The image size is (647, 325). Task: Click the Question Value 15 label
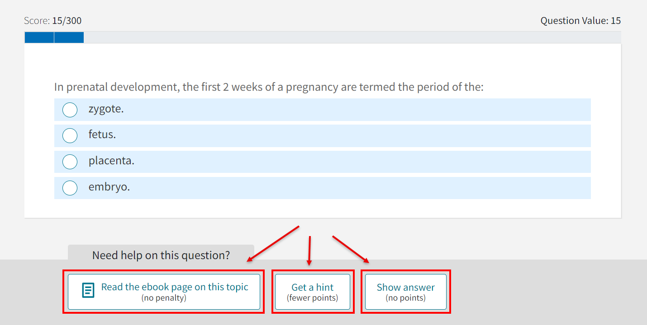[x=580, y=20]
